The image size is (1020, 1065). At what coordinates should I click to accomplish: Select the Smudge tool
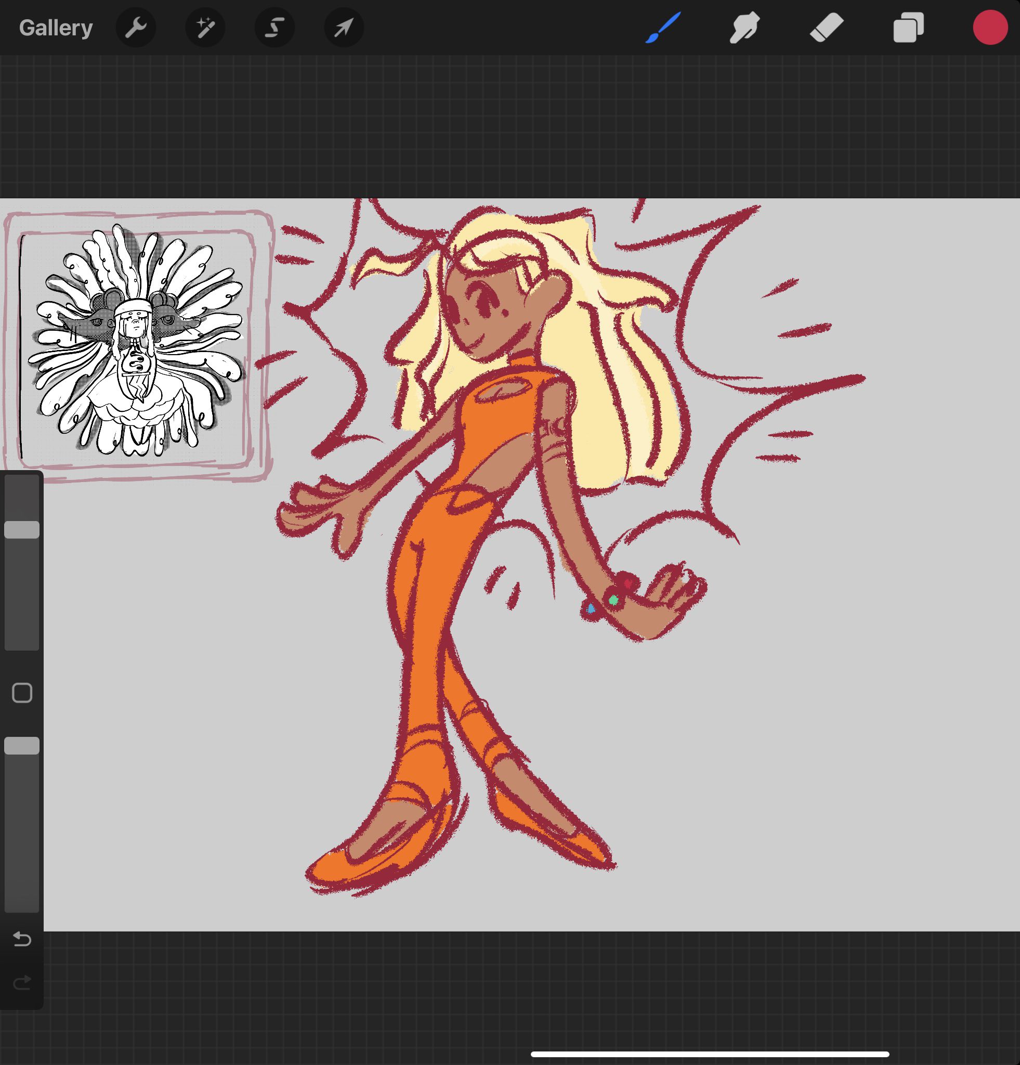[x=744, y=28]
